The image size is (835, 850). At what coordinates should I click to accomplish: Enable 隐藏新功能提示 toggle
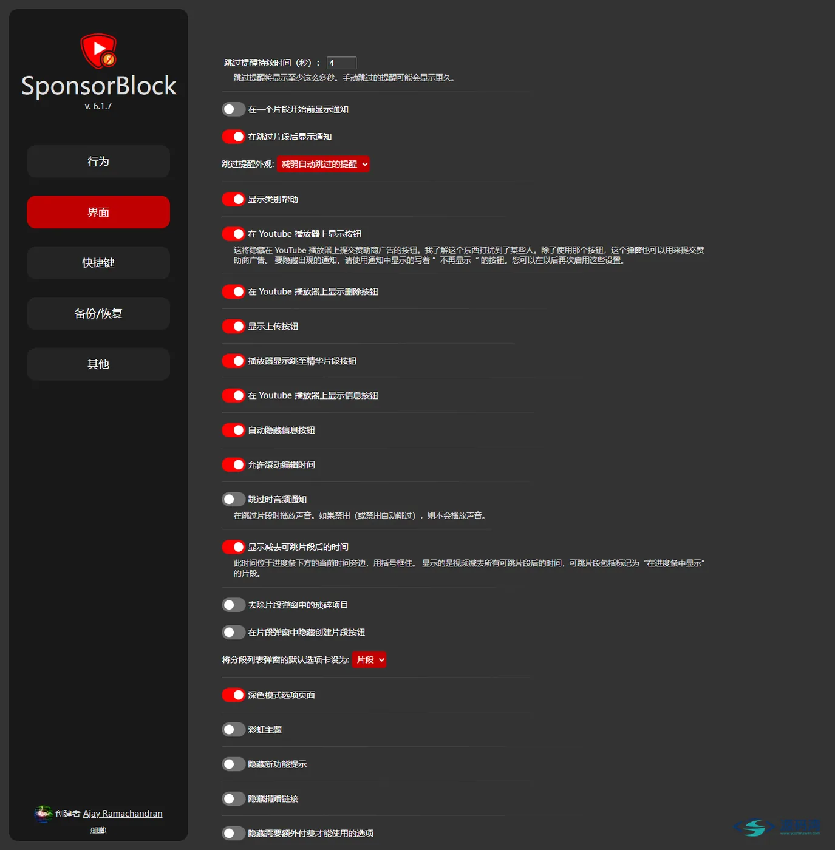click(233, 764)
